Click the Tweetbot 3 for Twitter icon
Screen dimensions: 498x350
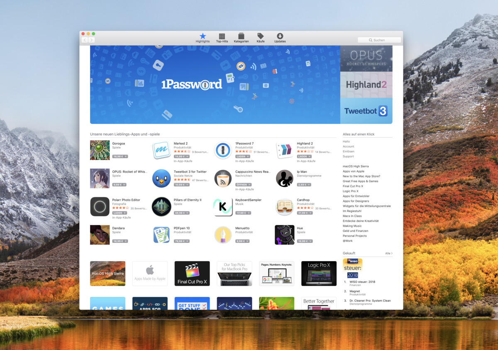tap(161, 179)
